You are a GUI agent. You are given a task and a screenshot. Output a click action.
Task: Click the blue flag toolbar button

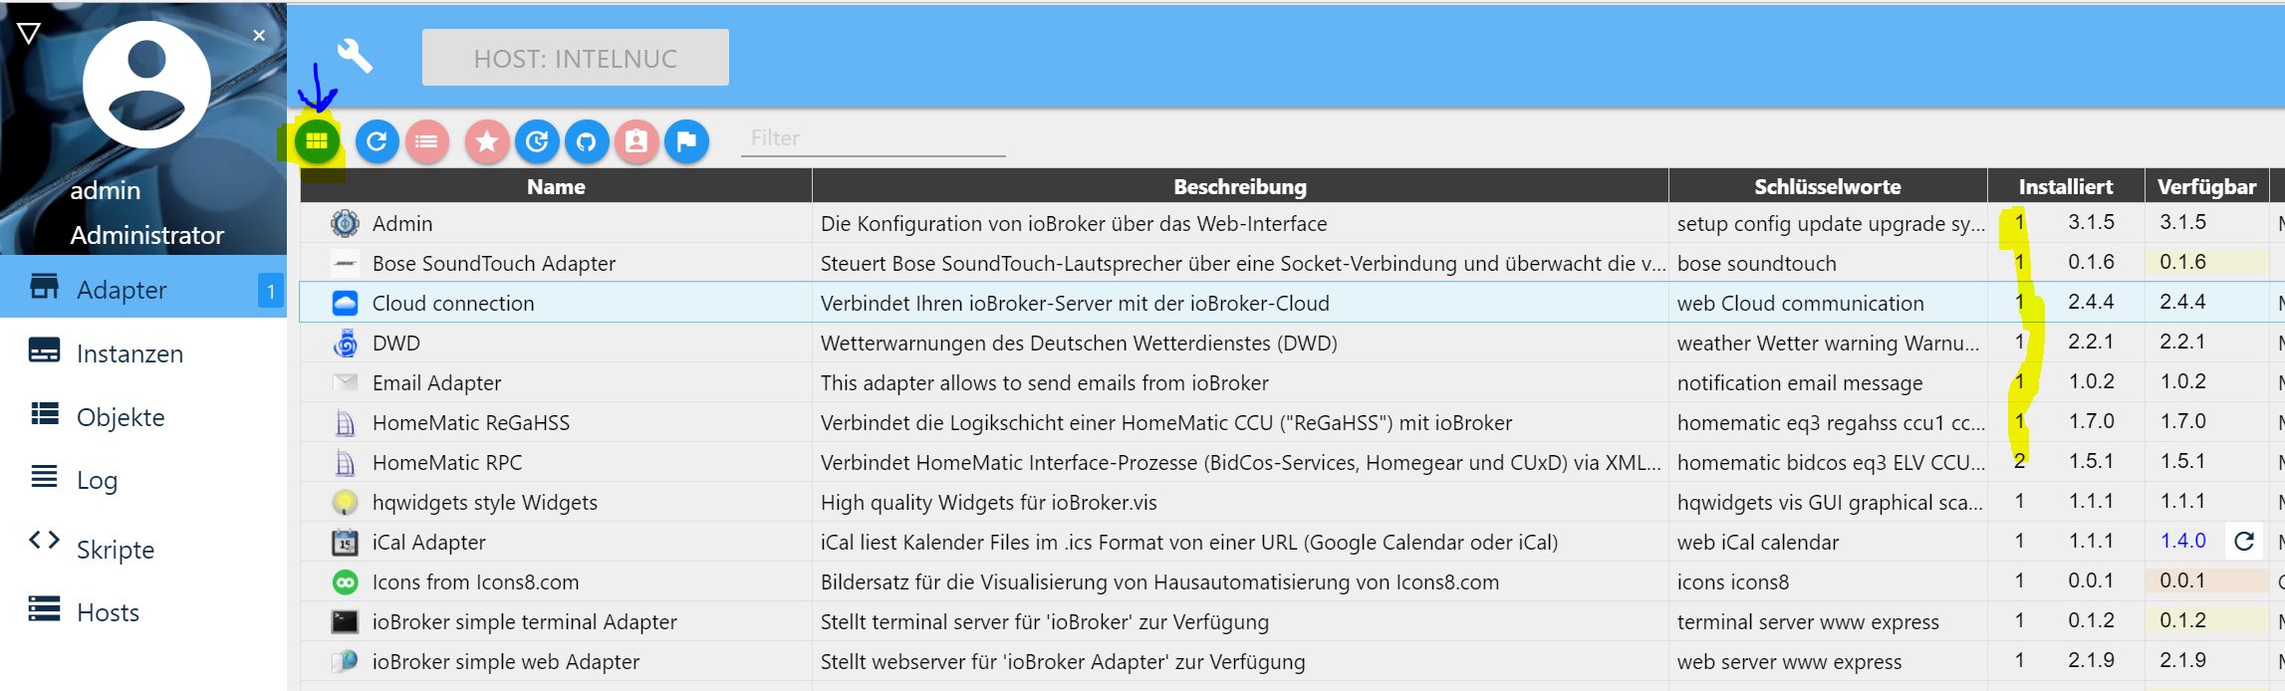(x=686, y=141)
